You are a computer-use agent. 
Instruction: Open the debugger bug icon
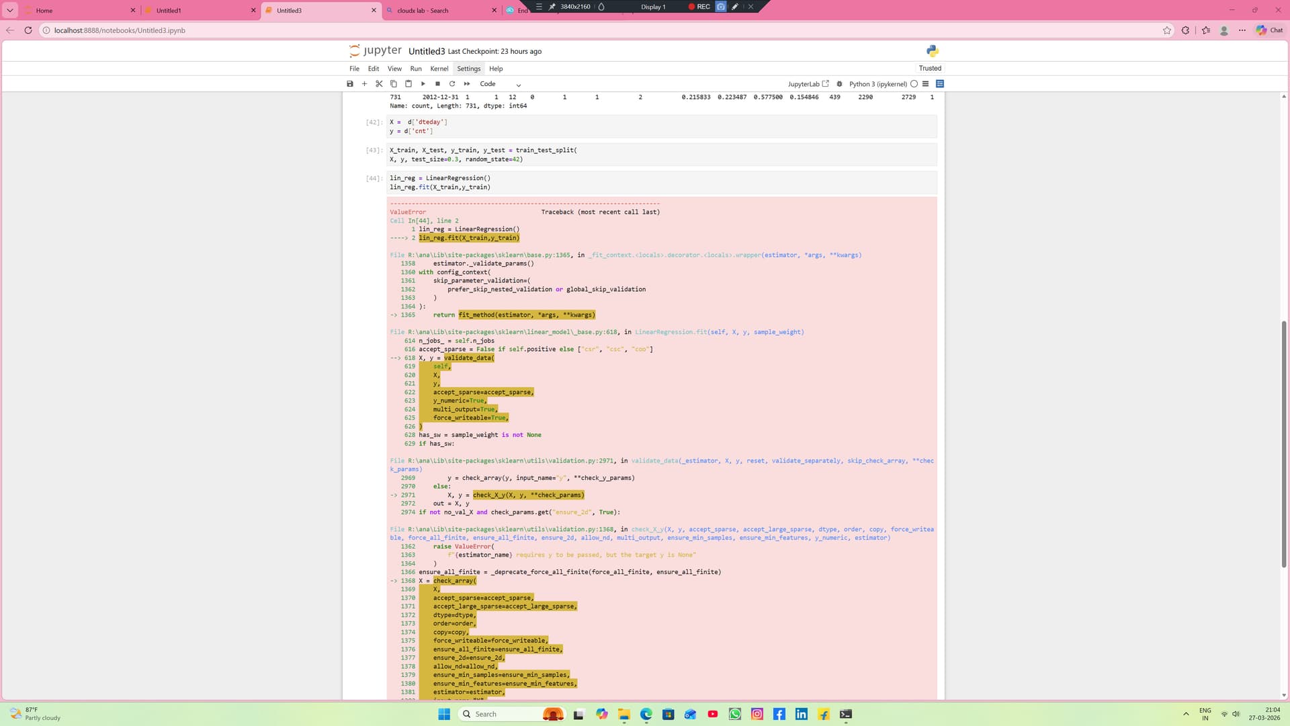pyautogui.click(x=839, y=84)
